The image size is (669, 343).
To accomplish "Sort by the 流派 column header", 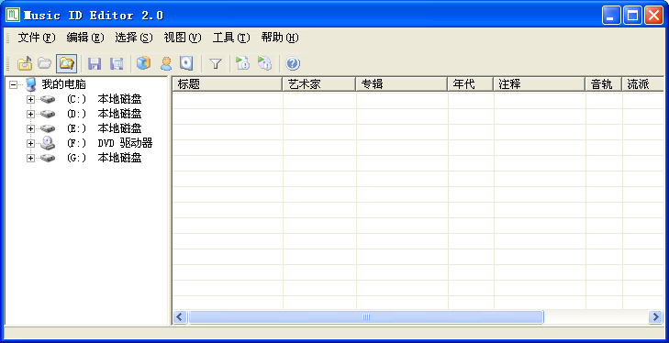I will tap(643, 84).
